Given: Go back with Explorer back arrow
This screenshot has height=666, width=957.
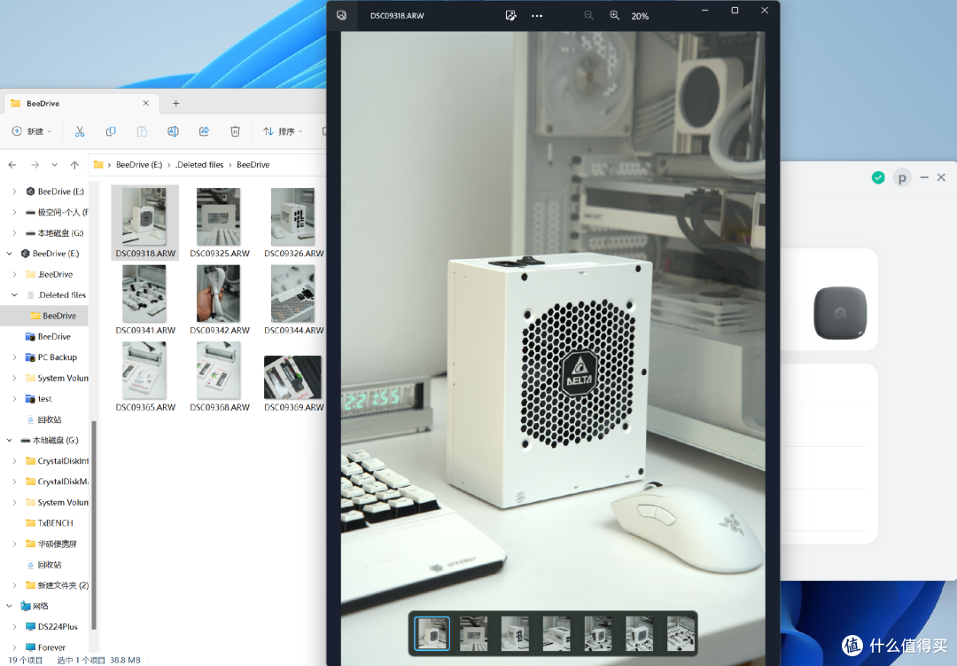Looking at the screenshot, I should pos(12,165).
